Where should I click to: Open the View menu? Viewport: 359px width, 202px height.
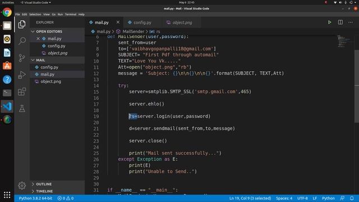(47, 15)
